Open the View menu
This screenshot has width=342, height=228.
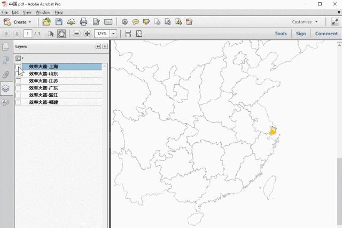[27, 12]
